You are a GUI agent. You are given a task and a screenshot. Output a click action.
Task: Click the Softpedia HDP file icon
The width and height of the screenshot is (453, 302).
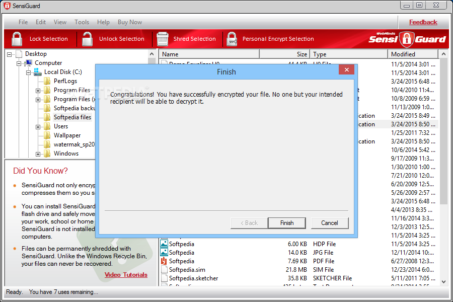click(x=164, y=244)
